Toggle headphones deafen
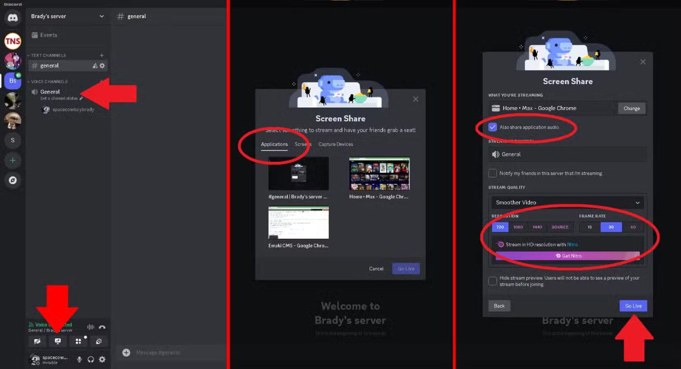 [91, 359]
